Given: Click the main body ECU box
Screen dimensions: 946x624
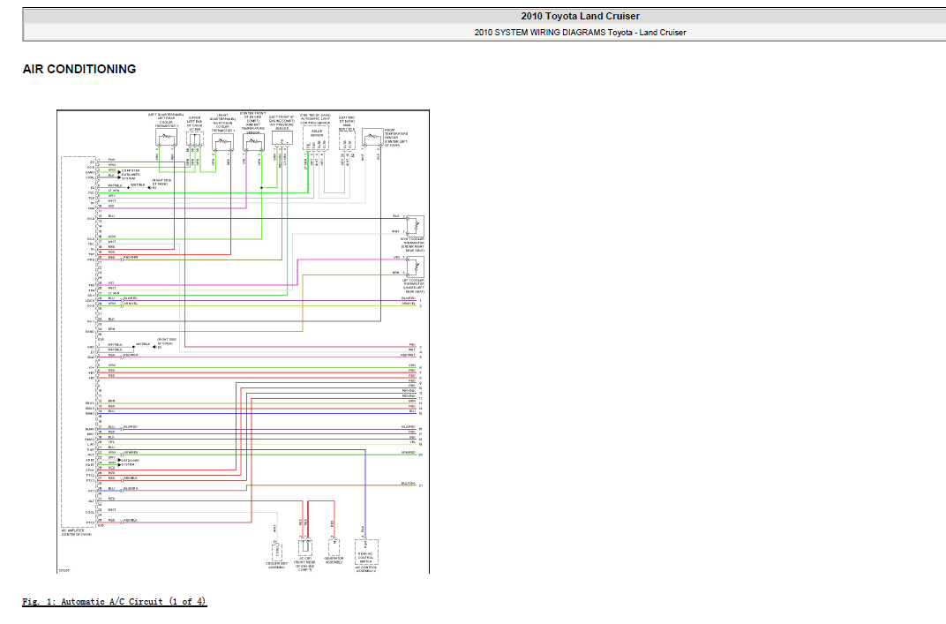Looking at the screenshot, I should pyautogui.click(x=347, y=139).
